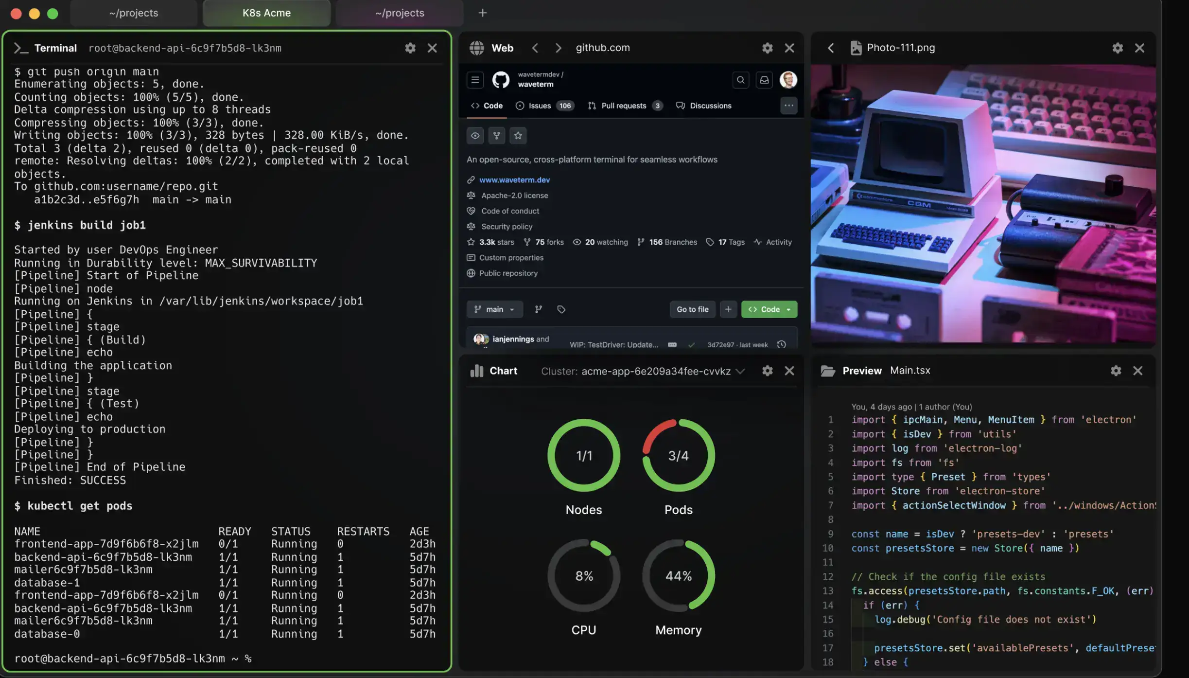
Task: Open GitHub notifications inbox
Action: pyautogui.click(x=764, y=80)
